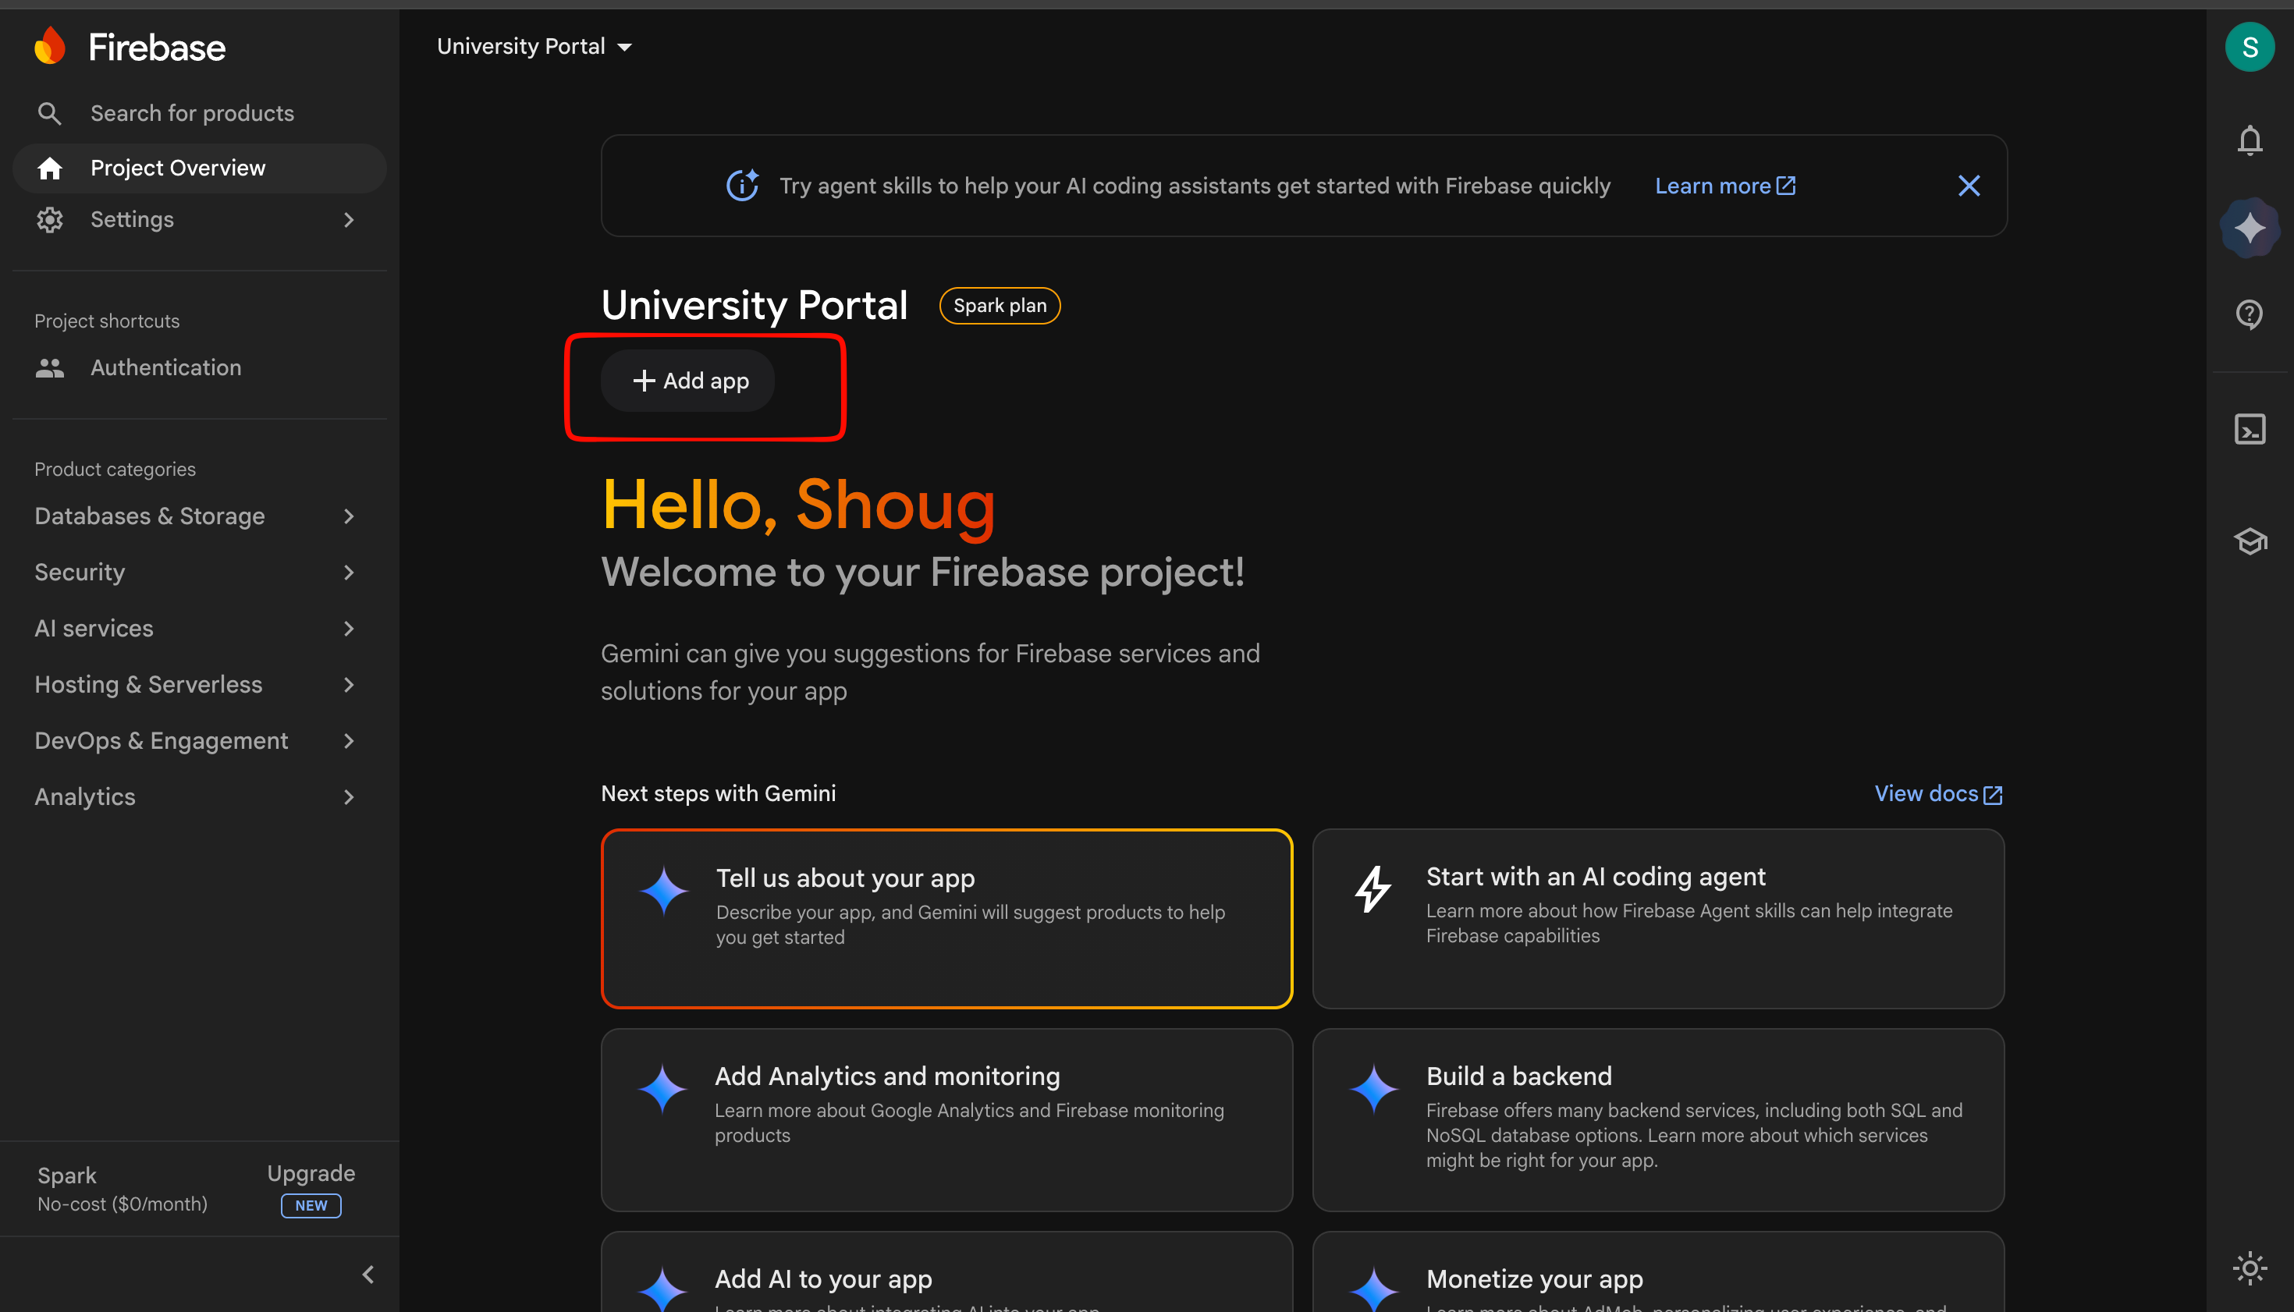Open the Tell us about your app card

pos(946,918)
